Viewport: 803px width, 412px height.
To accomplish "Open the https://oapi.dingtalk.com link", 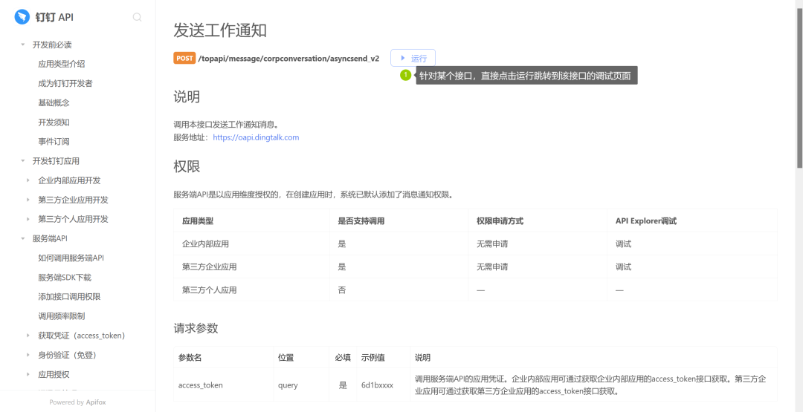I will point(256,137).
